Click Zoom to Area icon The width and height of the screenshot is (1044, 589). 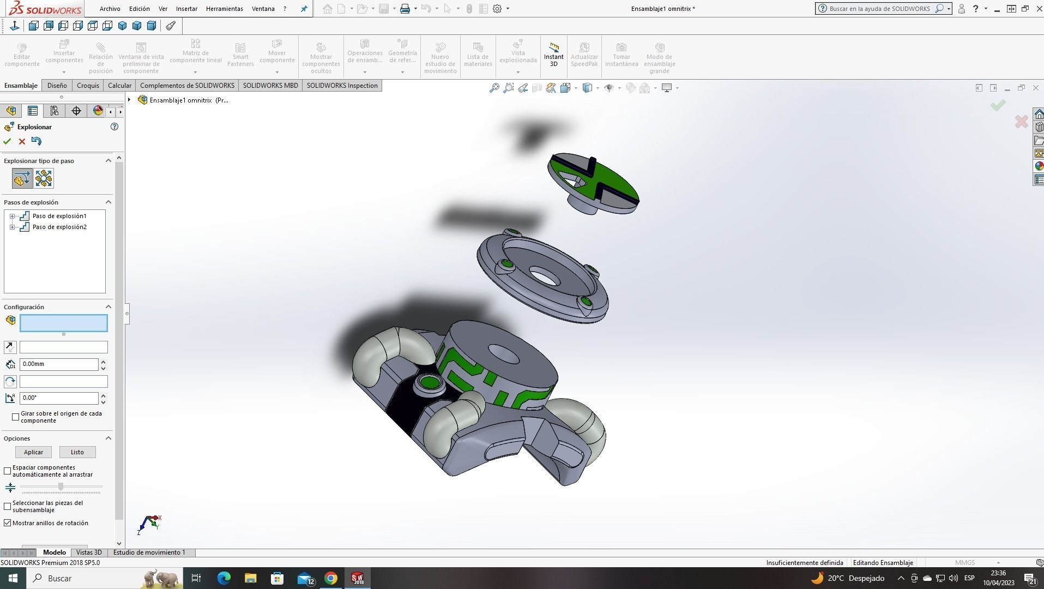509,88
